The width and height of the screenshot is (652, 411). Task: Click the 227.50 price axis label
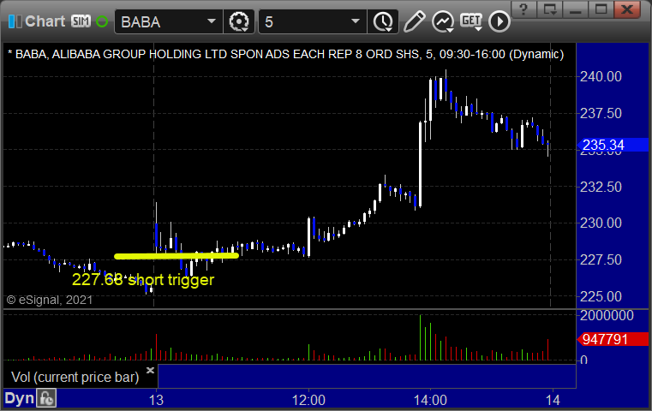point(601,259)
